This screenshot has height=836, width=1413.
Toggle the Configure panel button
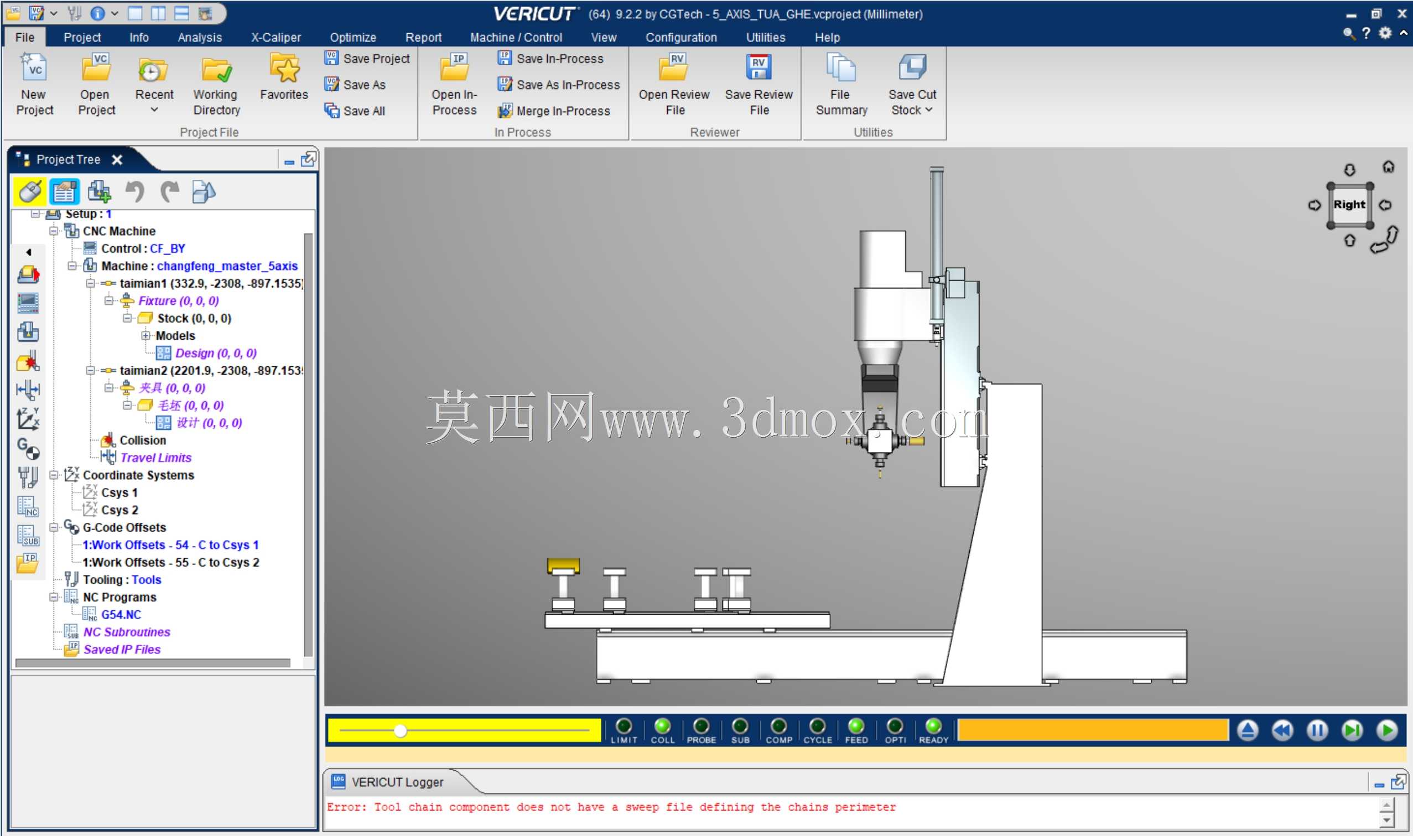(x=64, y=192)
